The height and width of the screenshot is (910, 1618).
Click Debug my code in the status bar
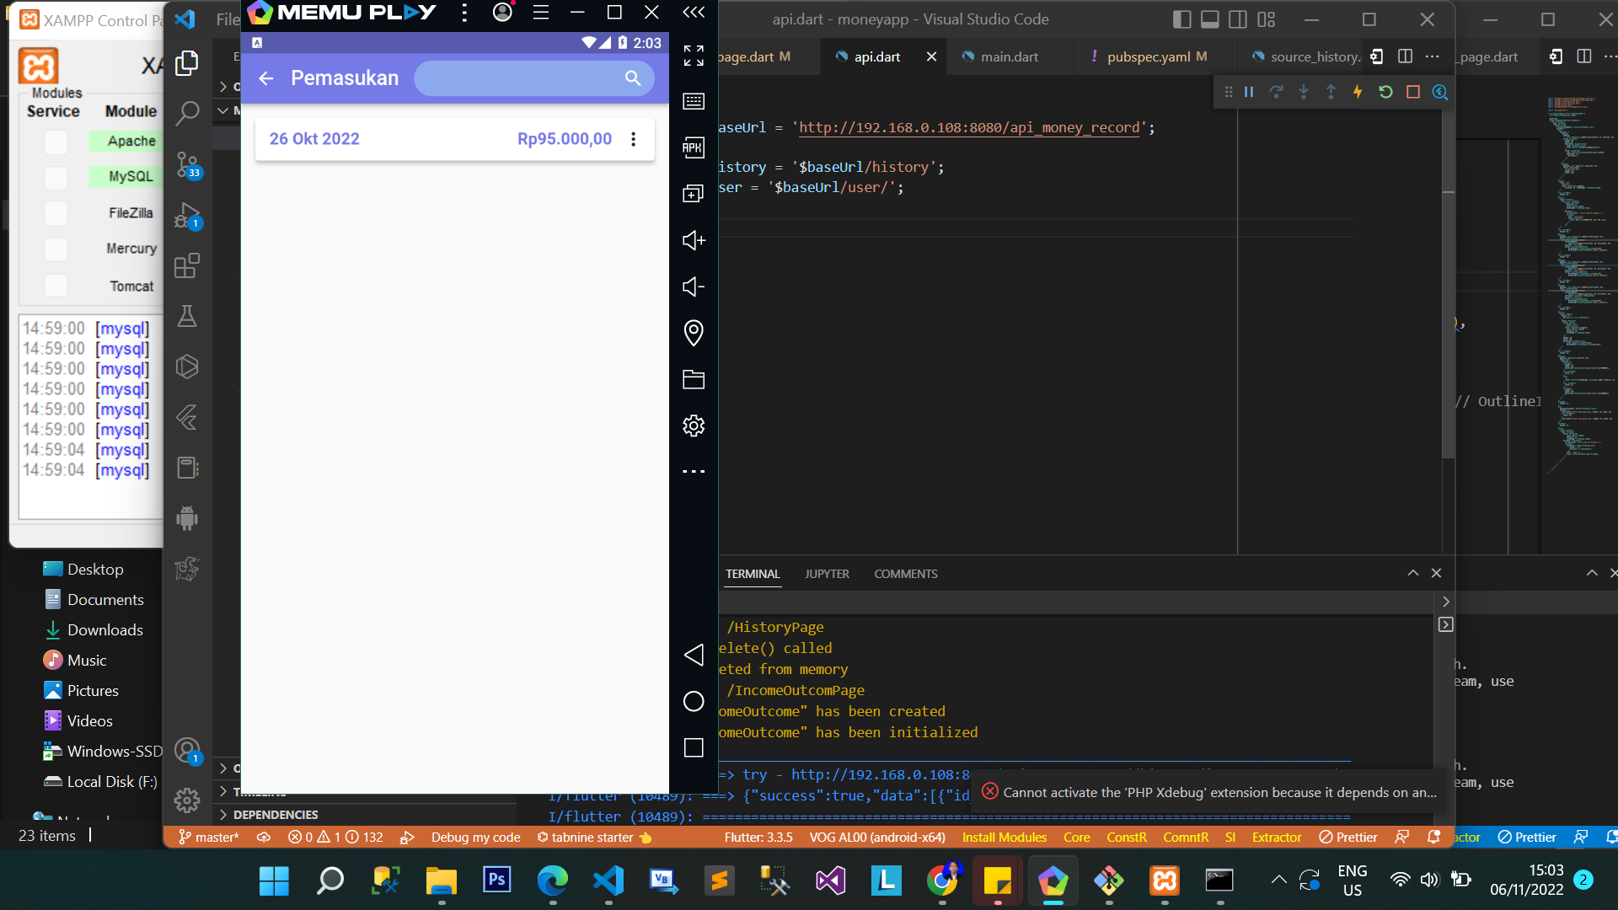[475, 837]
